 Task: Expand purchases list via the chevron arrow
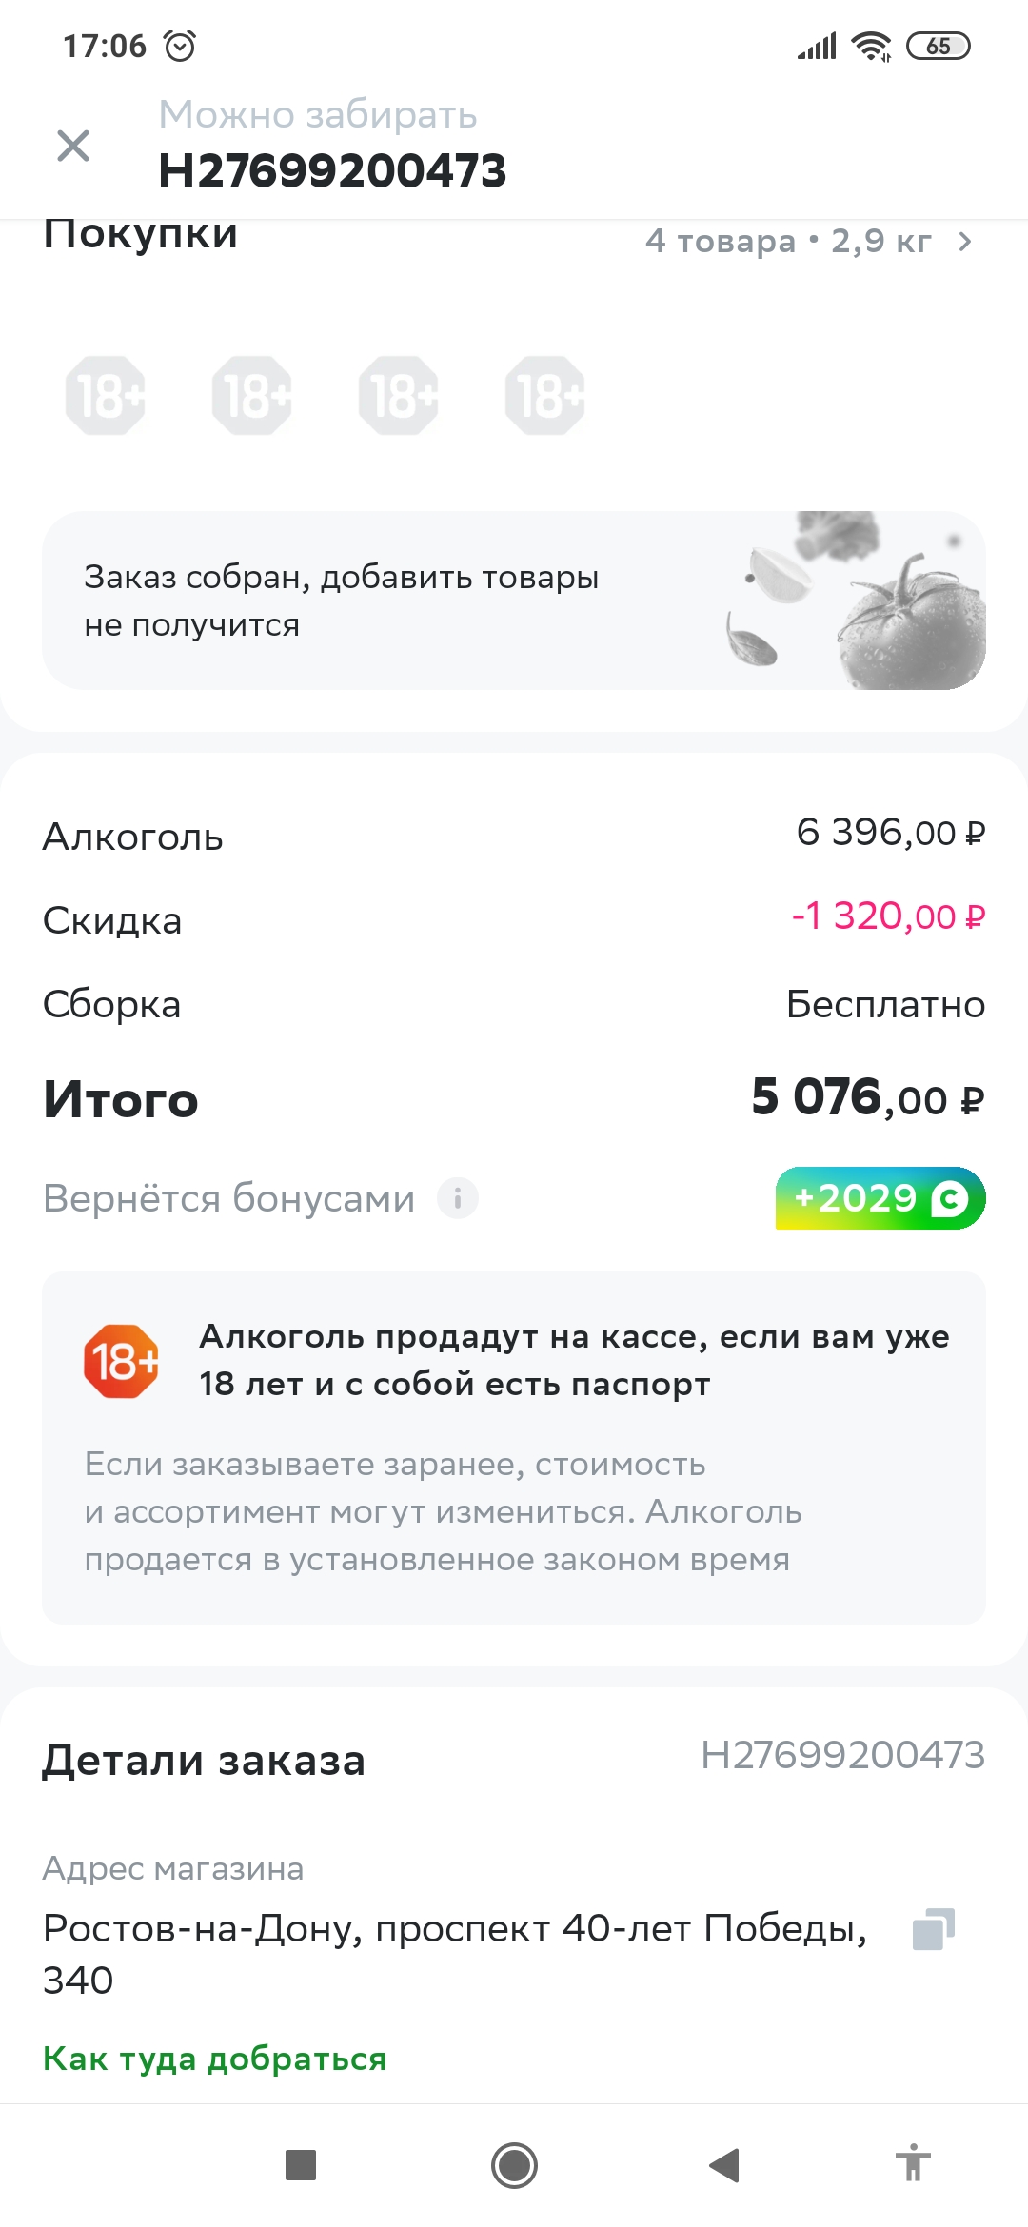[x=965, y=242]
